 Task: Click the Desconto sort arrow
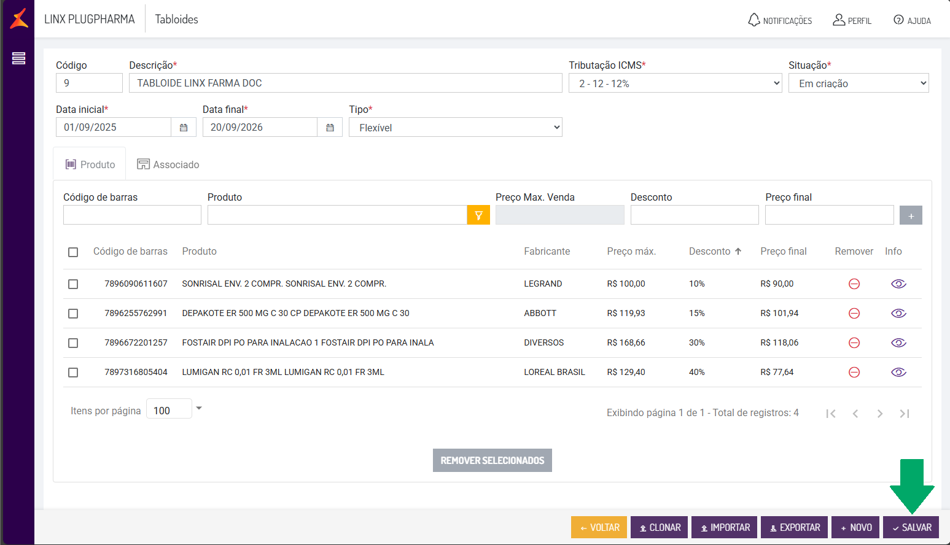[x=738, y=251]
